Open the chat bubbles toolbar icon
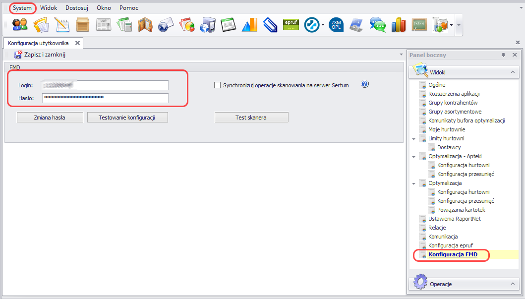Viewport: 525px width, 299px height. point(378,24)
